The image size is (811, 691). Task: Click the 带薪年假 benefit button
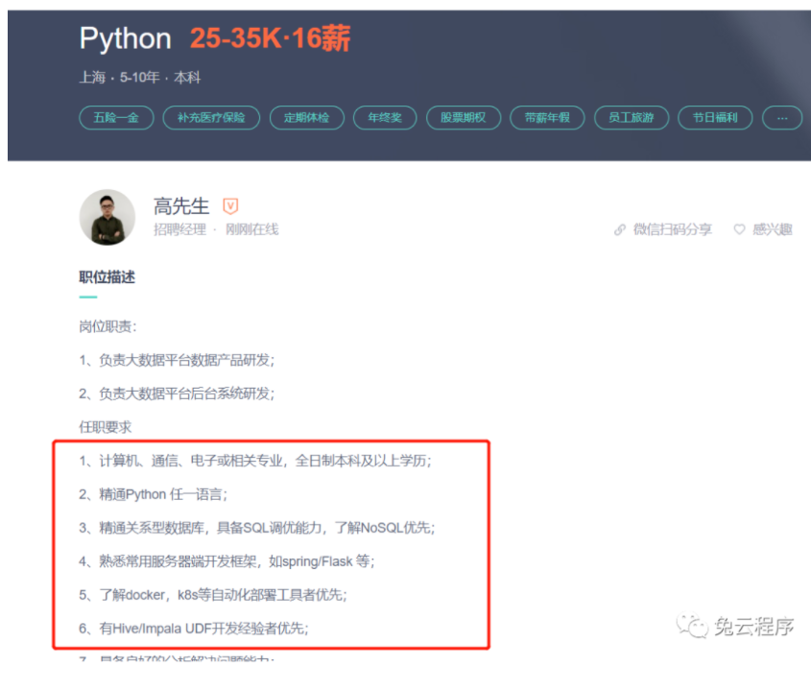click(547, 117)
